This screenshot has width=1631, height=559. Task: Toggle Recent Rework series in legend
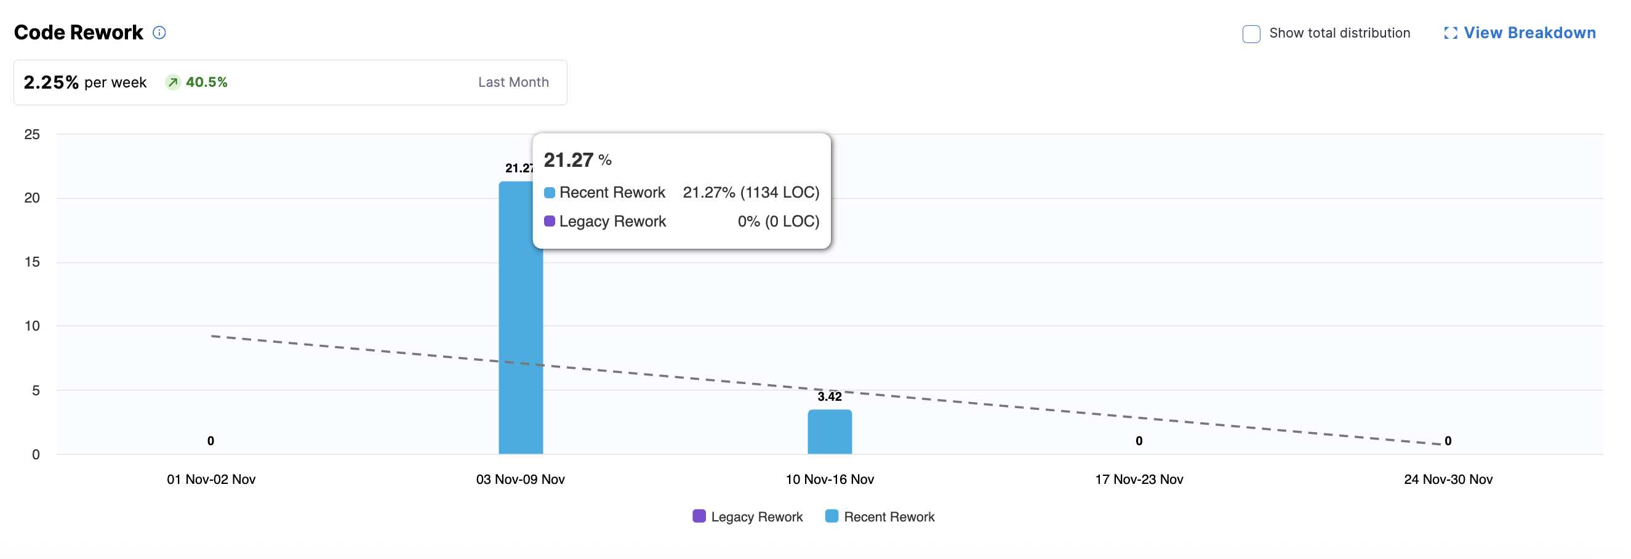pos(888,517)
